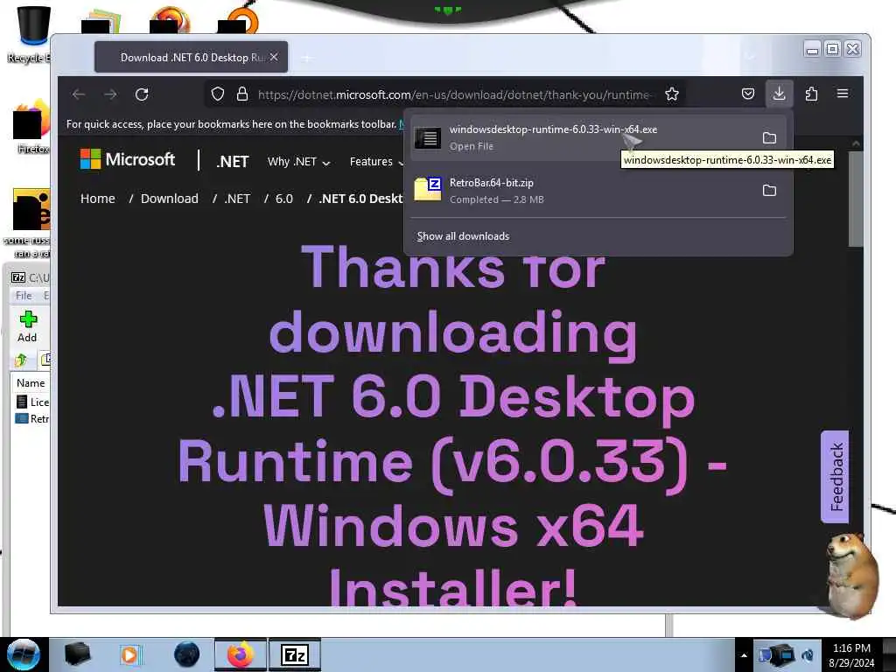The width and height of the screenshot is (896, 672).
Task: Select the Retr file row in 7-Zip
Action: [x=33, y=418]
